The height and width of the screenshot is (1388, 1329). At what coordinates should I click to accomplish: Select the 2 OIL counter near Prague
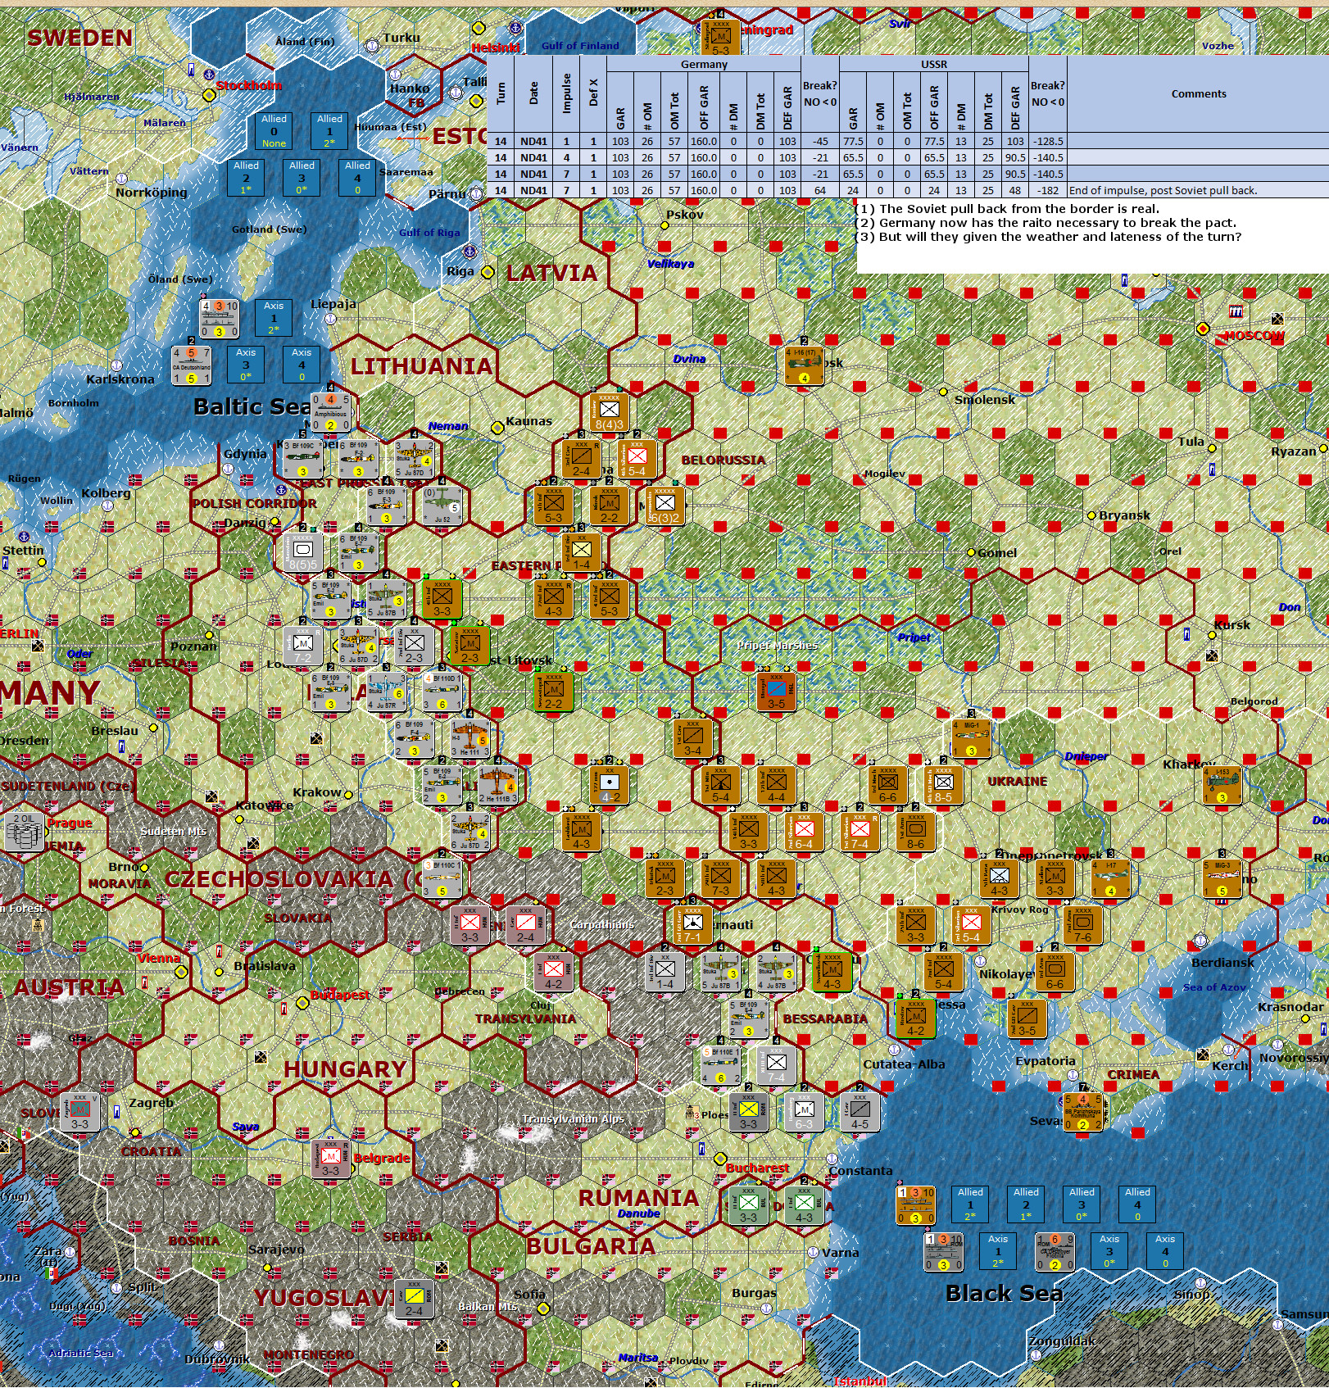tap(25, 832)
